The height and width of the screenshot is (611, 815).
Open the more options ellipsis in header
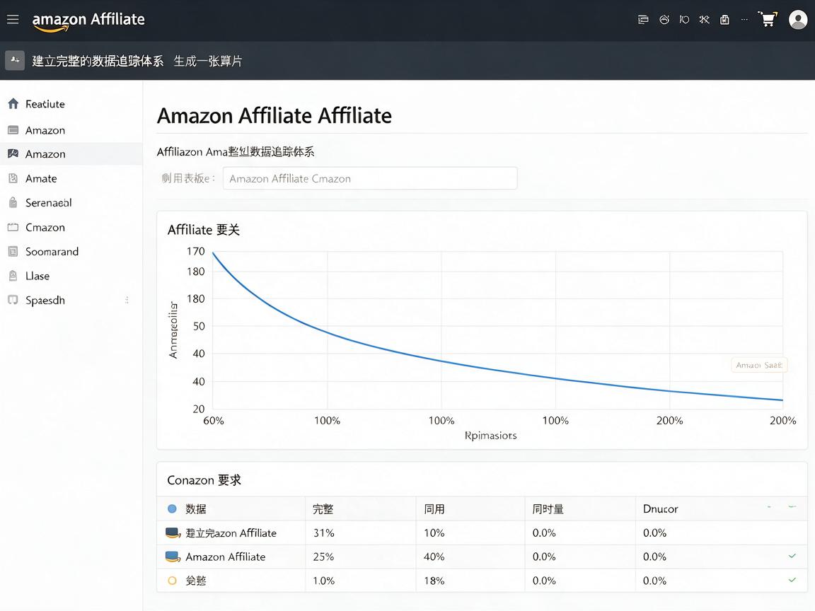point(744,20)
